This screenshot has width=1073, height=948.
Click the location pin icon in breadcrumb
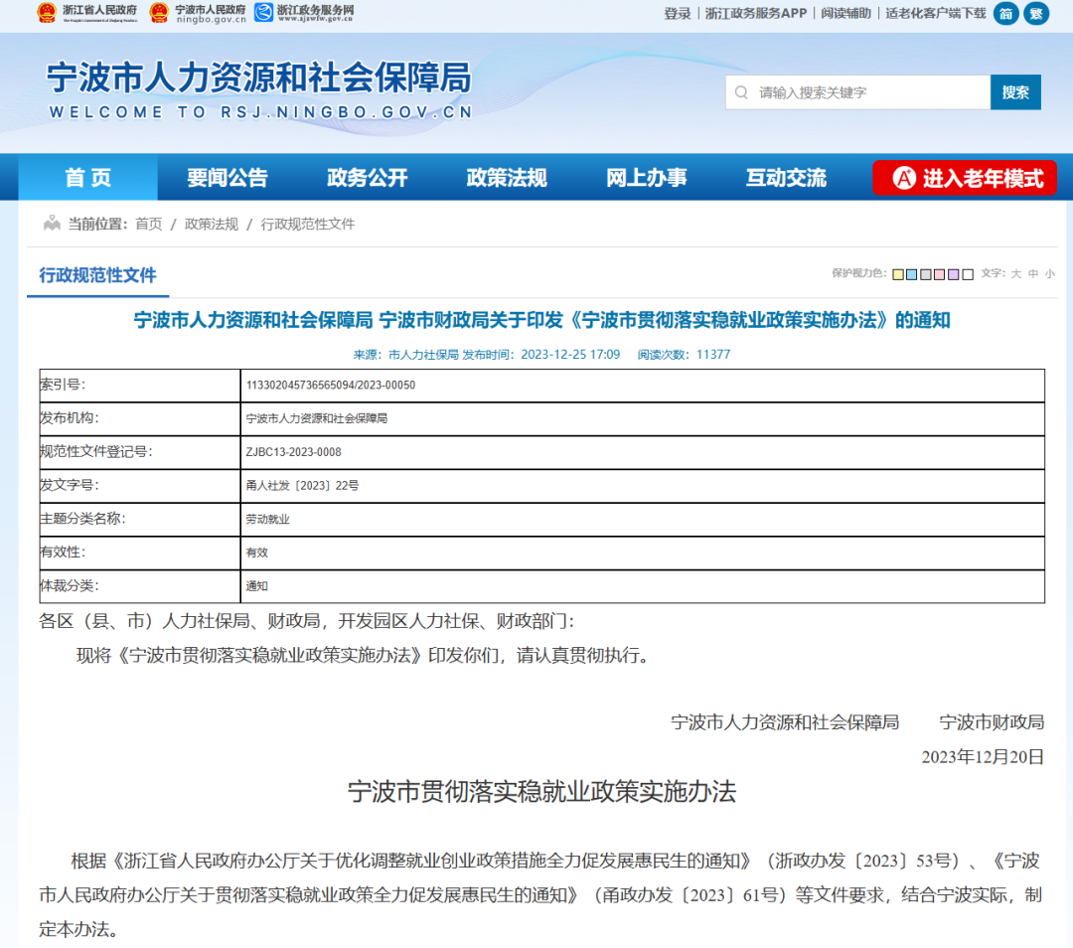click(52, 224)
